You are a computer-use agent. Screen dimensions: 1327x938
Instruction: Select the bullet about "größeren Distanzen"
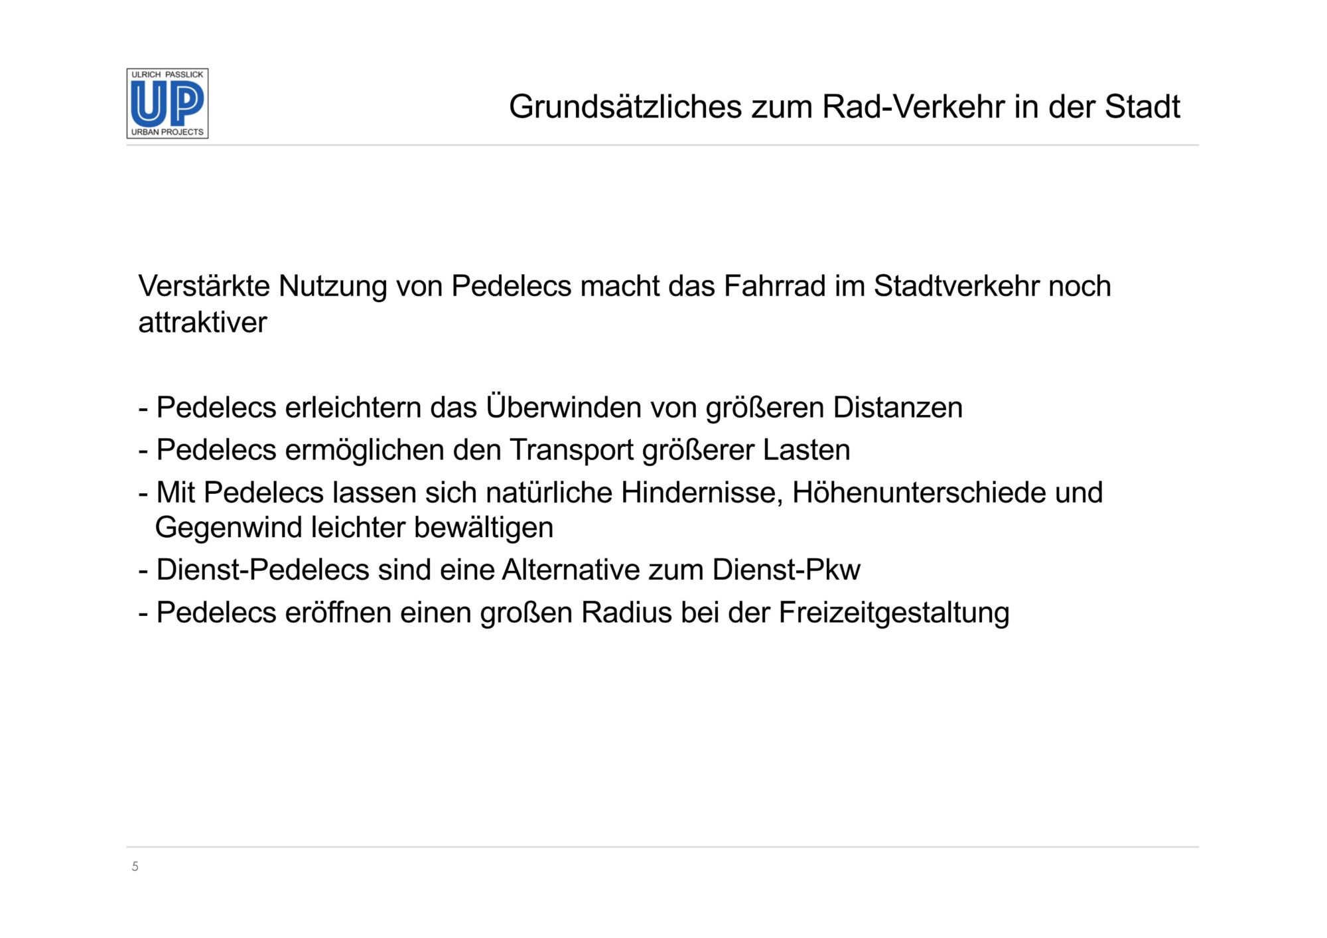pos(551,408)
